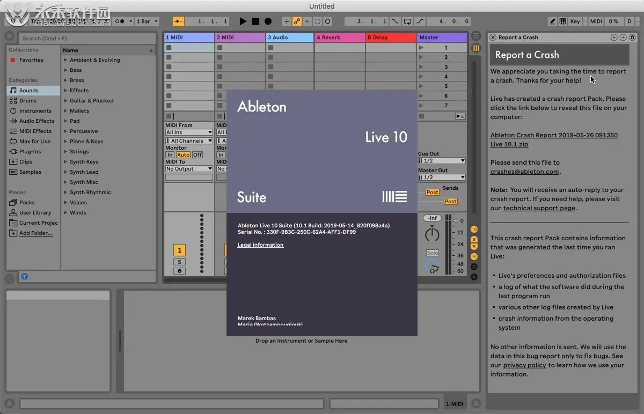Launch Master scene 3
Viewport: 644px width, 414px height.
click(x=421, y=67)
